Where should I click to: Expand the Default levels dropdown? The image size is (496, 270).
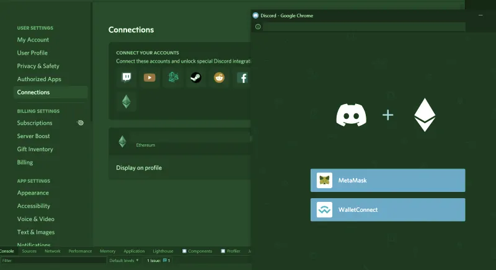[124, 261]
